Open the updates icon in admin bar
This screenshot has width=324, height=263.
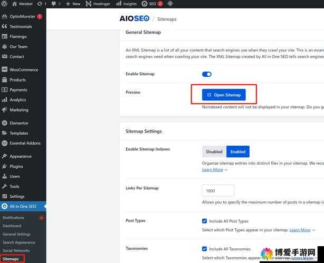[x=40, y=4]
